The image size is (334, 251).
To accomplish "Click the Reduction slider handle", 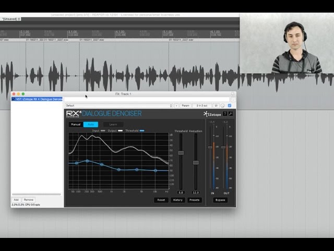I will [x=196, y=163].
